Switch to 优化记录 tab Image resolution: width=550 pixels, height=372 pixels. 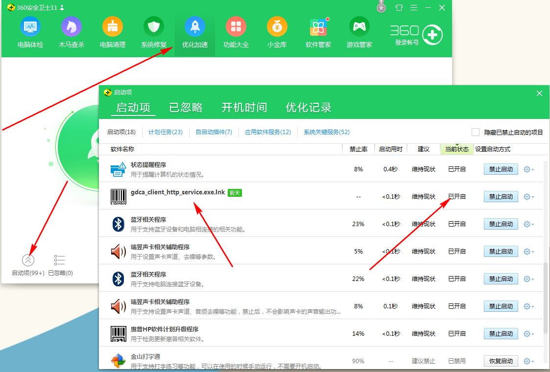pos(309,108)
